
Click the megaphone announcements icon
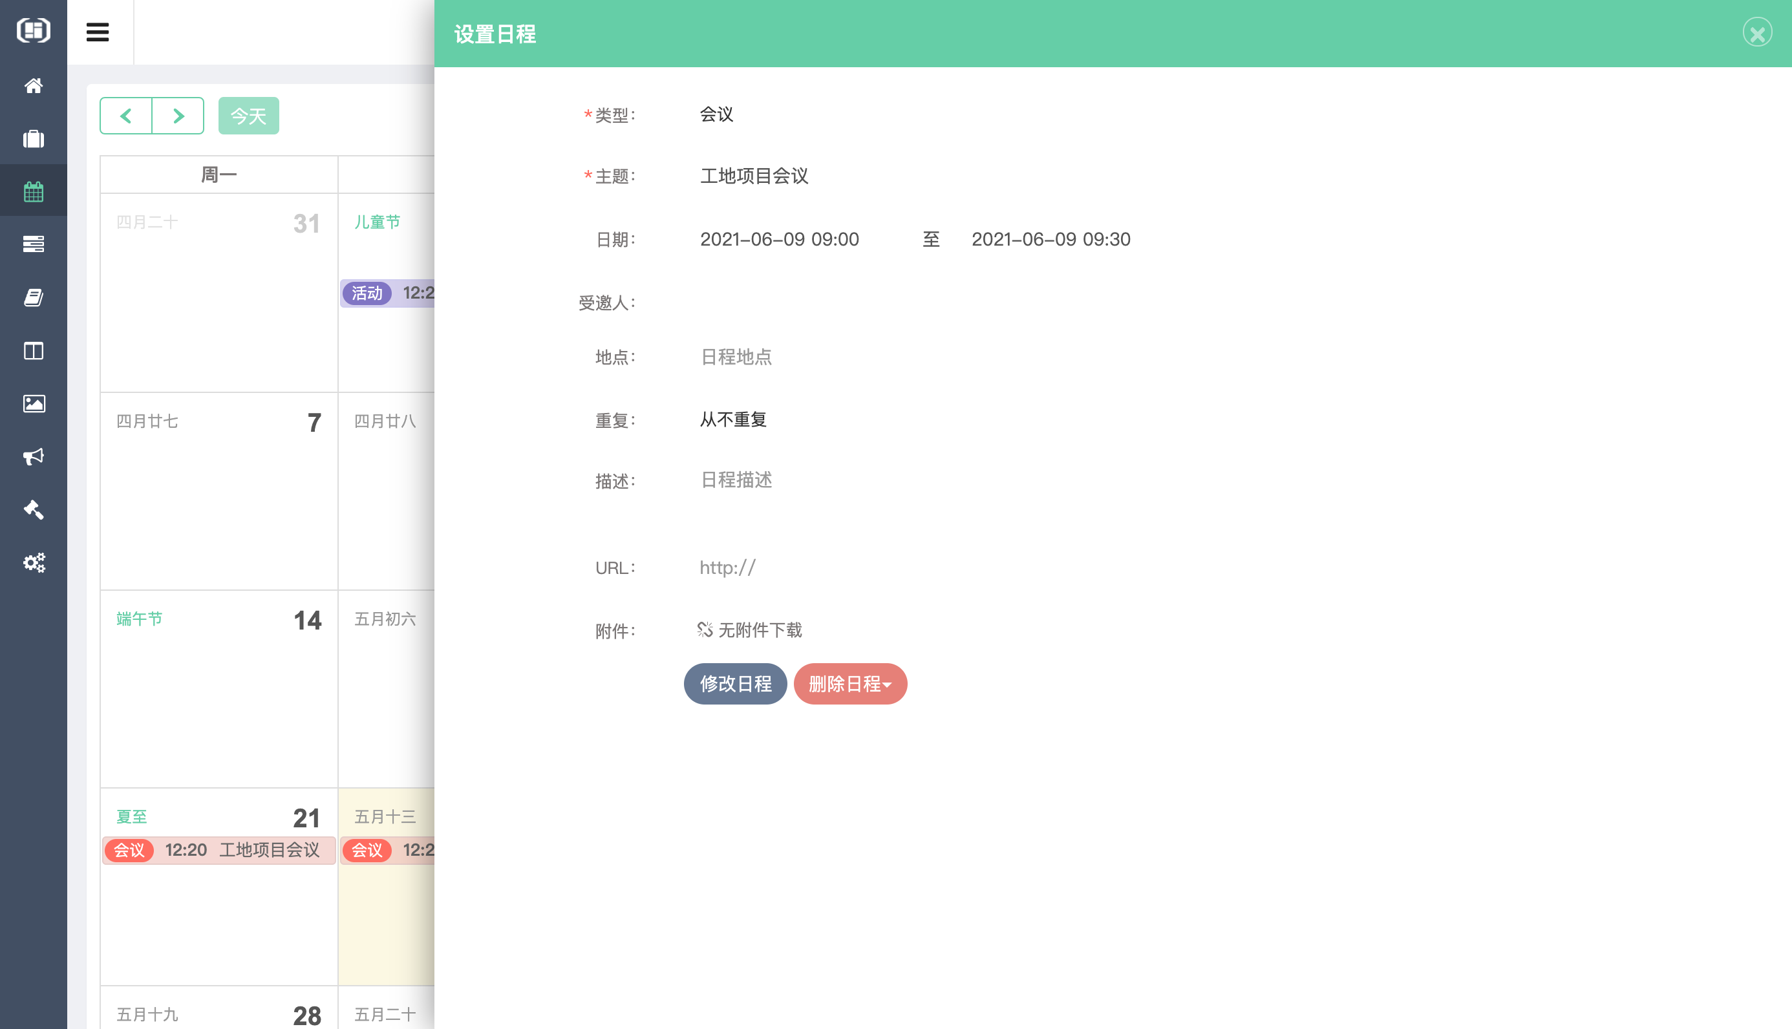(x=33, y=456)
